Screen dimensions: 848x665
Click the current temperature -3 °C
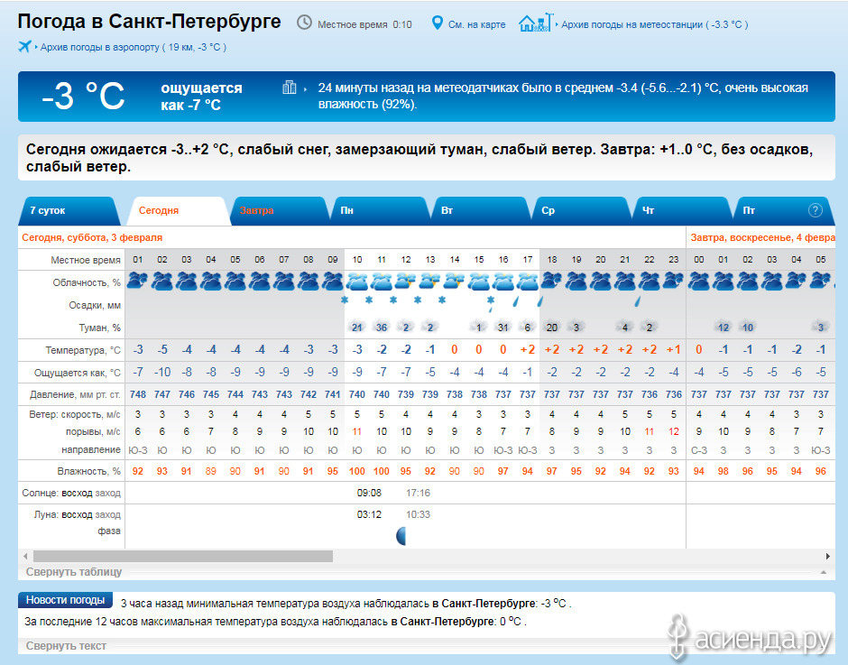coord(83,97)
